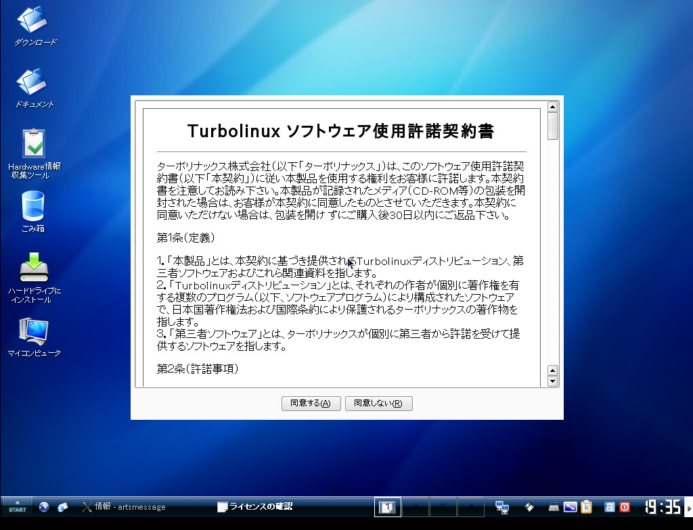Open the ごみ箱 trash icon
This screenshot has width=693, height=530.
pos(33,207)
